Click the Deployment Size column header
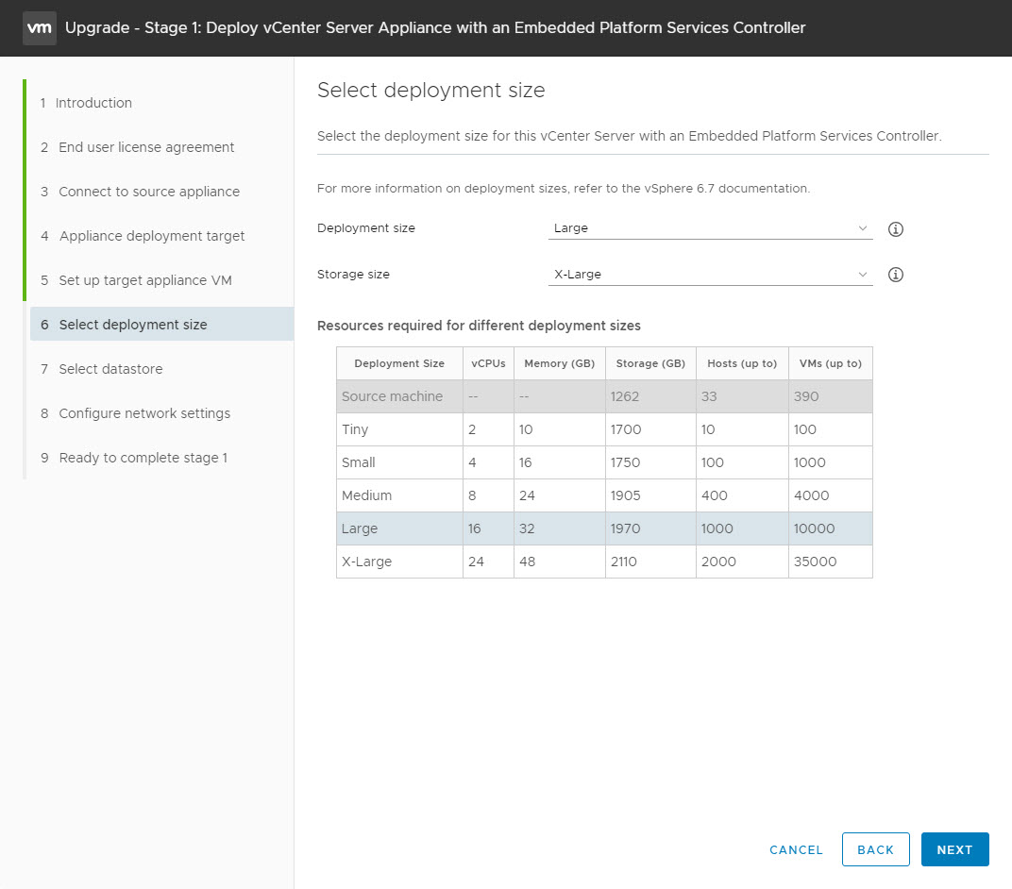1012x889 pixels. click(x=399, y=364)
